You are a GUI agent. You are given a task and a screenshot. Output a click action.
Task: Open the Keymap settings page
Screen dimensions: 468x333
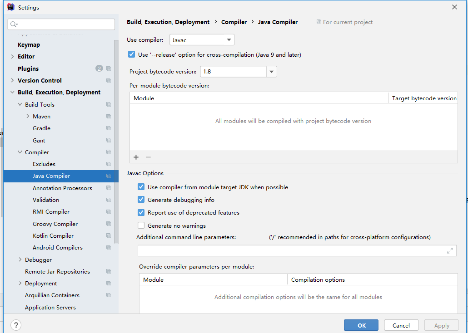29,44
